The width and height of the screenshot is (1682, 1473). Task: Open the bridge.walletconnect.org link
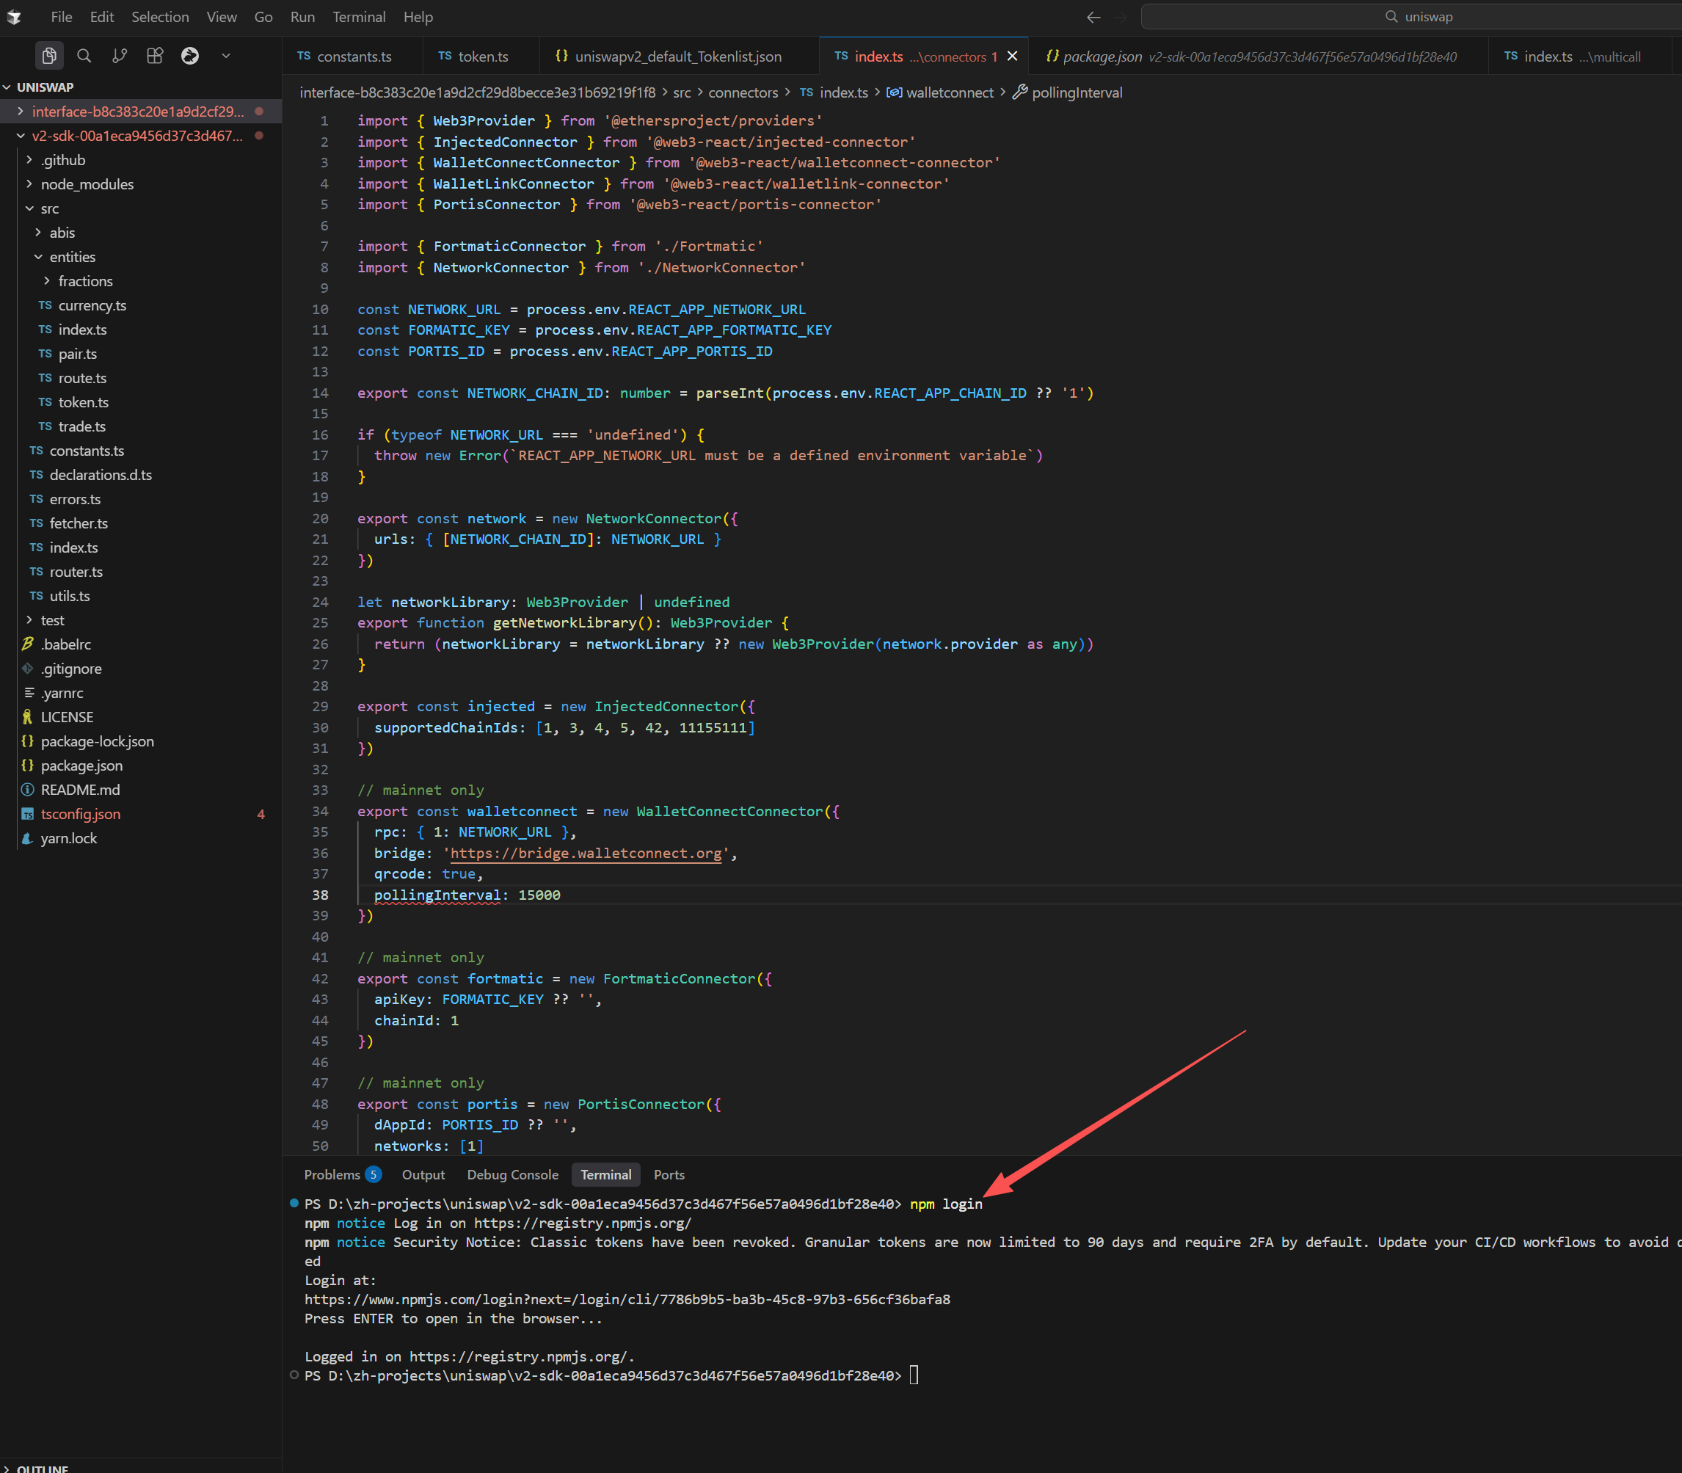[586, 854]
